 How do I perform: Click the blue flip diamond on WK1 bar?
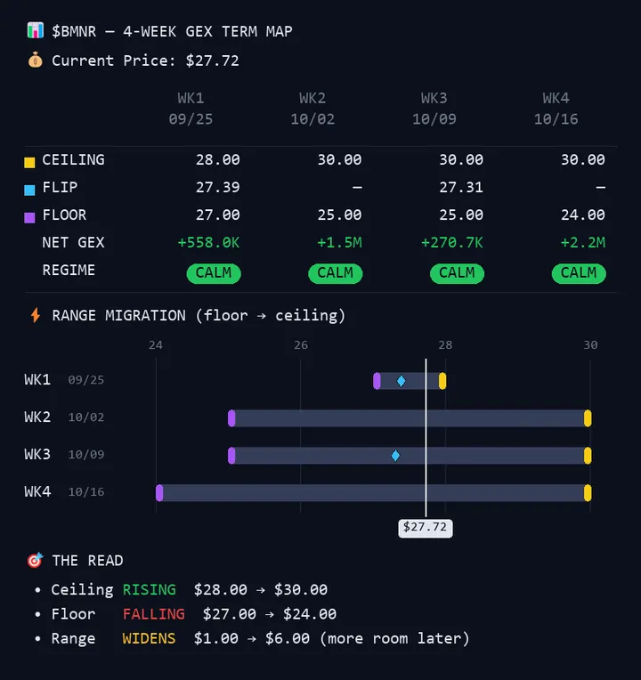[x=402, y=381]
